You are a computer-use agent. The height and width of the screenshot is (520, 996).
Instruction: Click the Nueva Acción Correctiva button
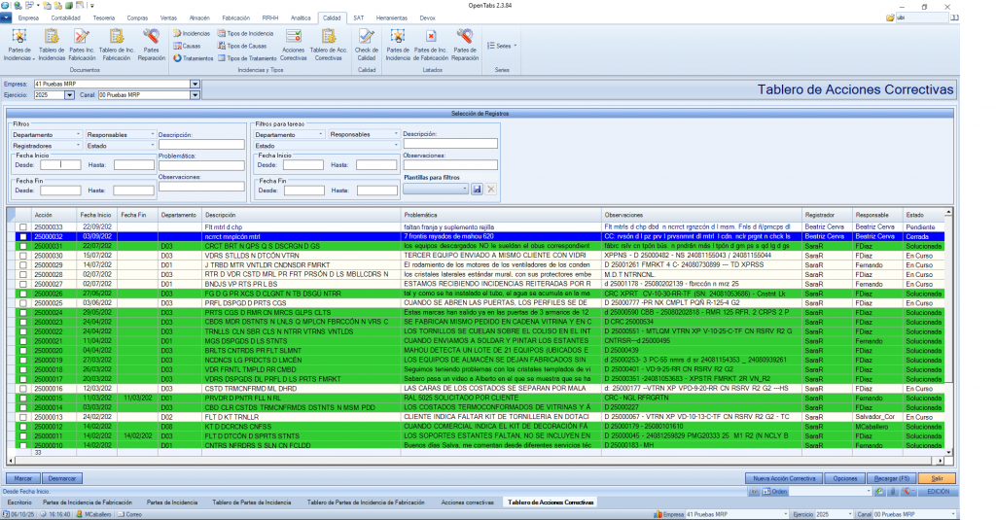(780, 479)
